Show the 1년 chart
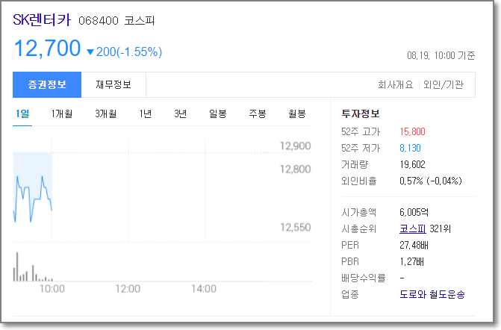 146,113
